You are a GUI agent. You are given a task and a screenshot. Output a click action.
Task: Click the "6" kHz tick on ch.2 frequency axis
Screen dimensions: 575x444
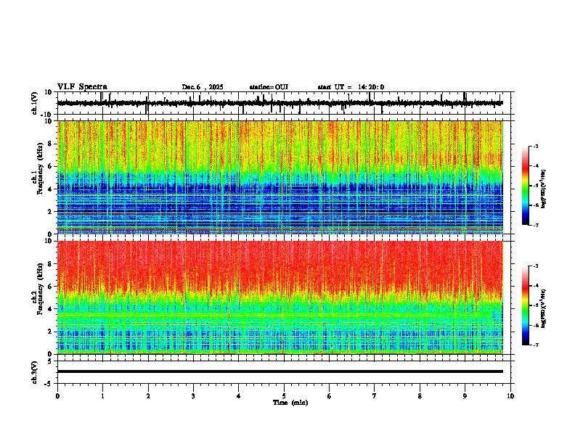tap(50, 286)
